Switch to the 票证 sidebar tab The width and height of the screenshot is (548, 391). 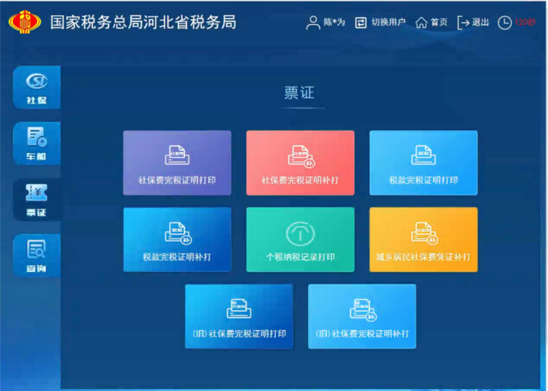36,199
